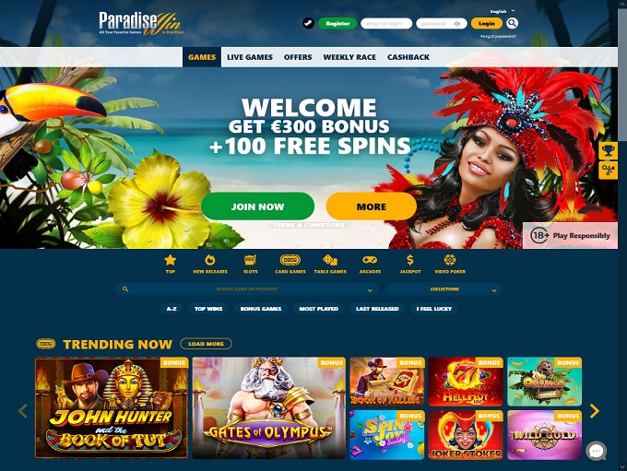Toggle the dark theme round button
Image resolution: width=627 pixels, height=471 pixels.
pyautogui.click(x=308, y=23)
